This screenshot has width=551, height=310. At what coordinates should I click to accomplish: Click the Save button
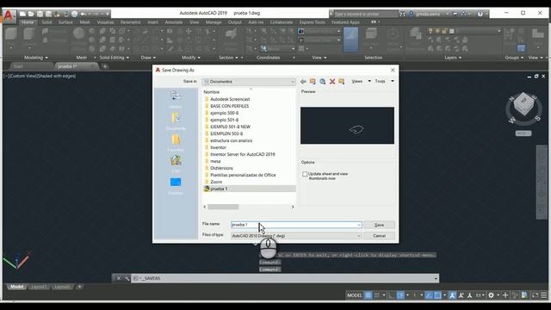click(x=379, y=225)
